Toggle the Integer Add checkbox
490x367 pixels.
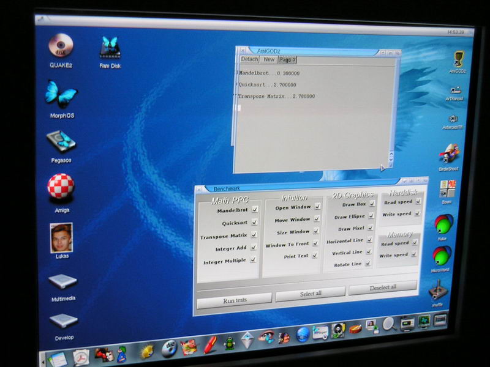point(253,247)
